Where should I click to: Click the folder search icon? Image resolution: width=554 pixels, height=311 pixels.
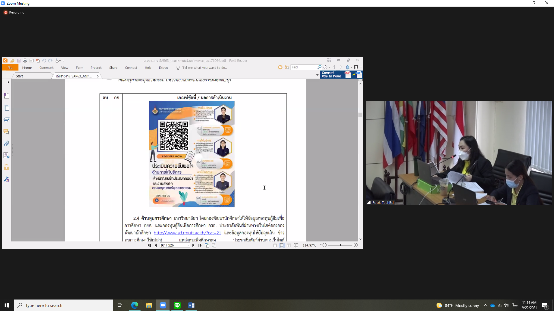tap(287, 67)
